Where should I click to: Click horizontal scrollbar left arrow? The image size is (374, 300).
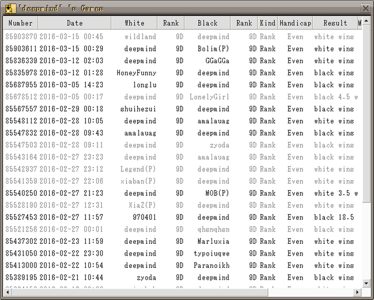[8, 292]
